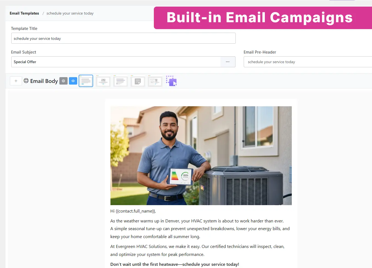Pick the text-with-signature layout template
This screenshot has height=268, width=372.
(x=121, y=81)
